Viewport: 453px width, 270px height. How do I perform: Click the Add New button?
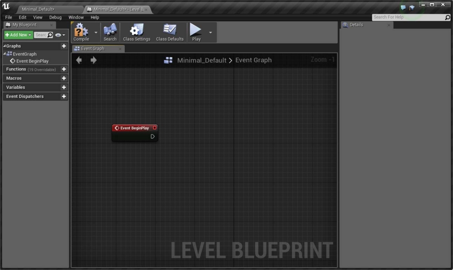click(18, 35)
